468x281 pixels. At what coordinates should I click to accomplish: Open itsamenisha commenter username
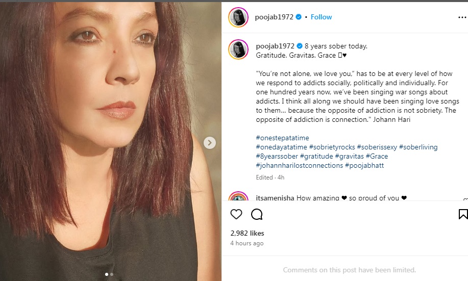pos(275,198)
